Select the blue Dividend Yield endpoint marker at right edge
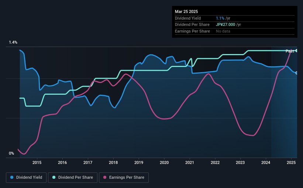 click(x=297, y=73)
